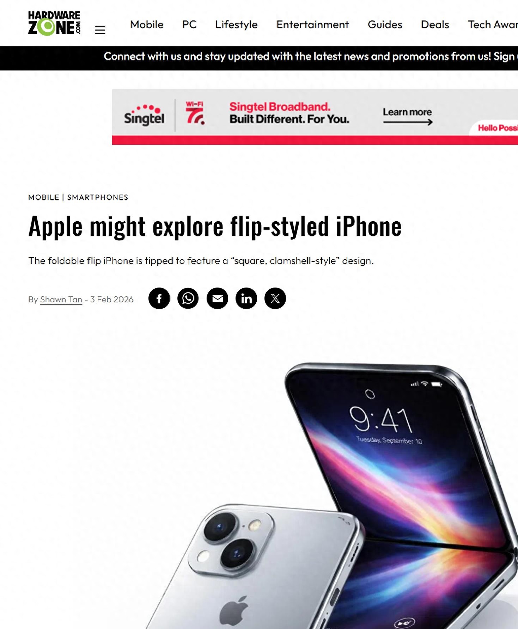Click the HardwareZone logo
Viewport: 518px width, 629px height.
54,23
